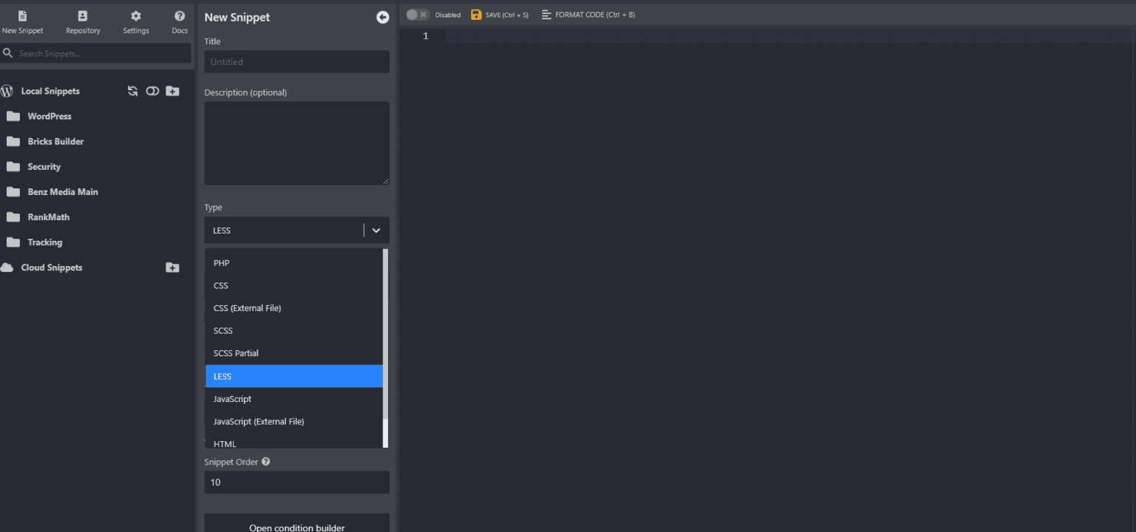Viewport: 1136px width, 532px height.
Task: Refresh Local Snippets with the sync icon
Action: click(x=132, y=90)
